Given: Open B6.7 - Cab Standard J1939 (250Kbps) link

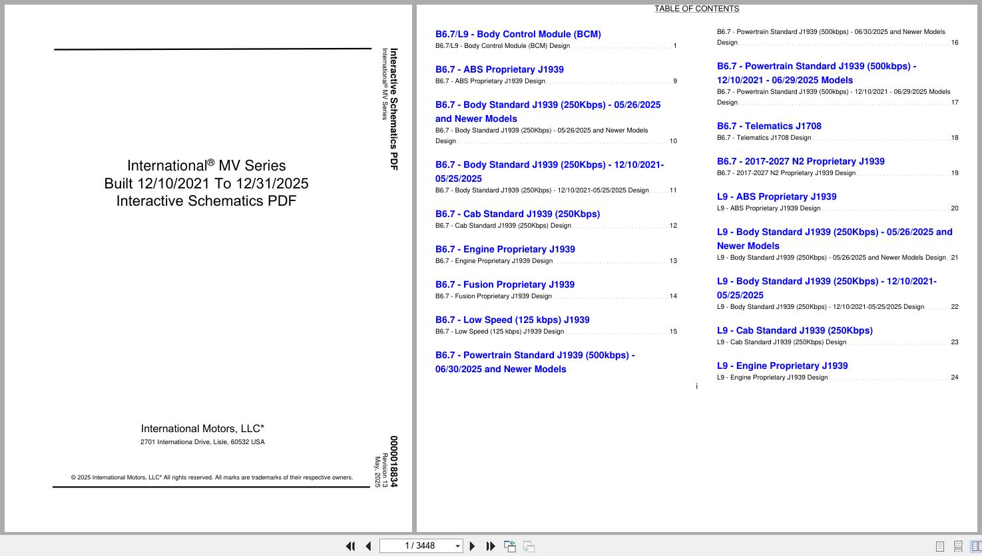Looking at the screenshot, I should [x=517, y=214].
